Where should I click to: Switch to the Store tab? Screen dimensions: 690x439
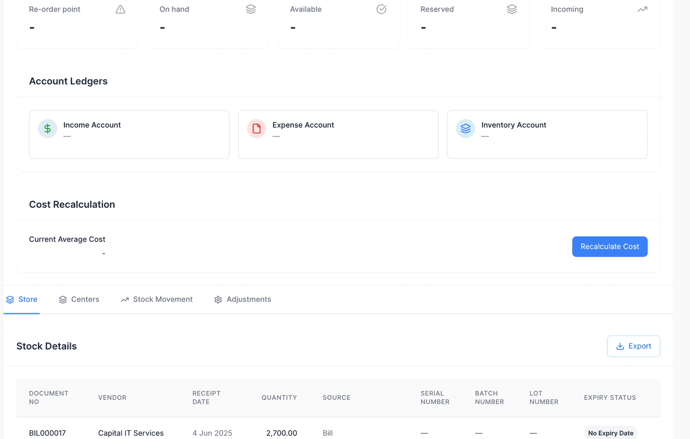coord(22,300)
